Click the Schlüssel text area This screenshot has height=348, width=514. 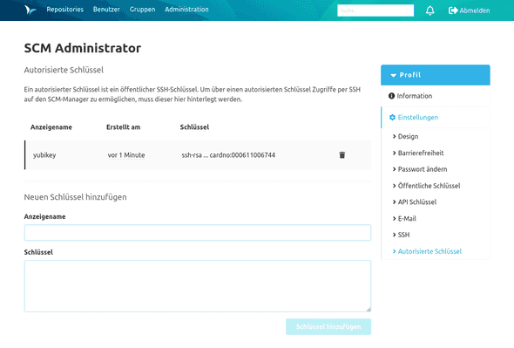(x=198, y=286)
